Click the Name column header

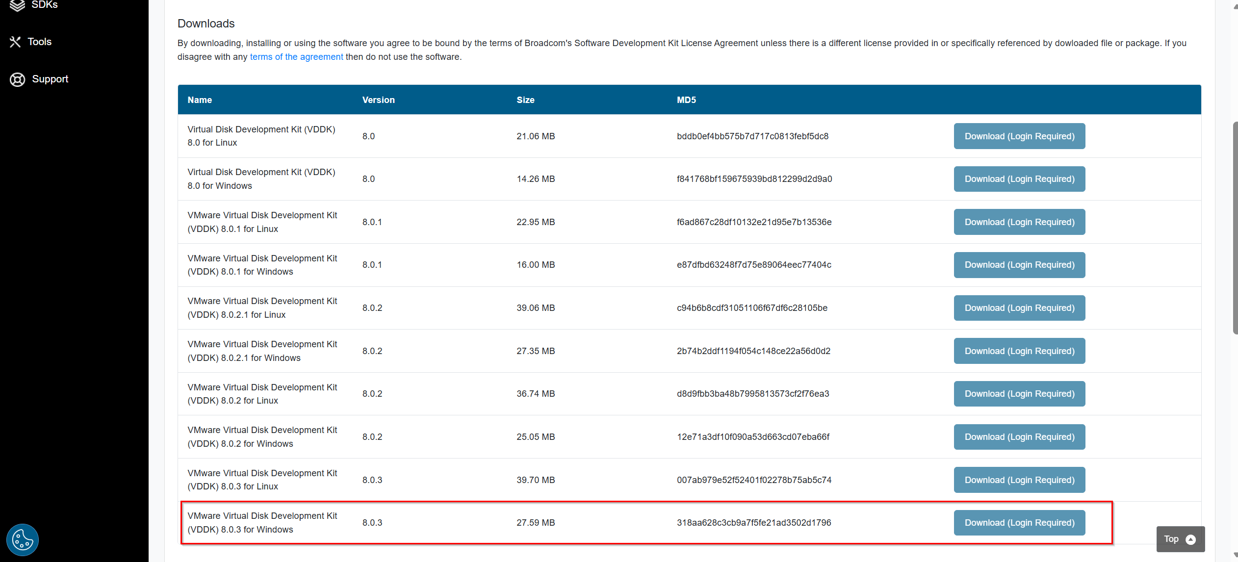pyautogui.click(x=200, y=100)
